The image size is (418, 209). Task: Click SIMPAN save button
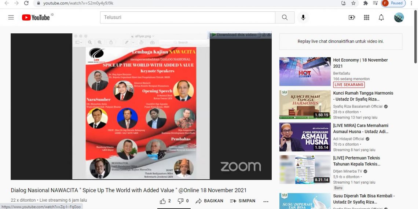[x=243, y=201]
